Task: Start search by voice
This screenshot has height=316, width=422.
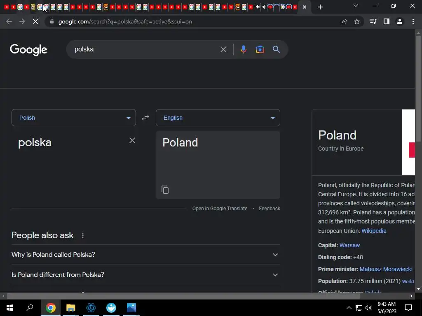Action: [x=243, y=49]
